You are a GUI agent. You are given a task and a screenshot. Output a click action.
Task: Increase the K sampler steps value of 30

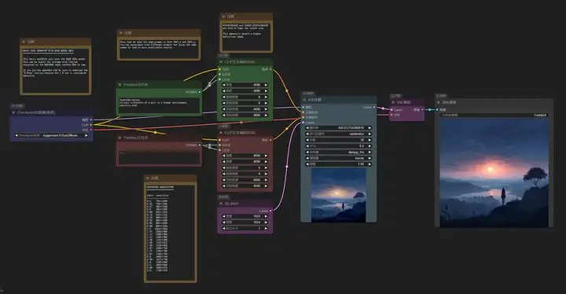[369, 140]
